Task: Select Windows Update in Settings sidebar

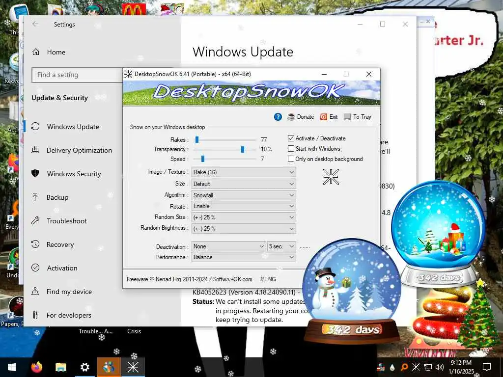Action: [73, 127]
